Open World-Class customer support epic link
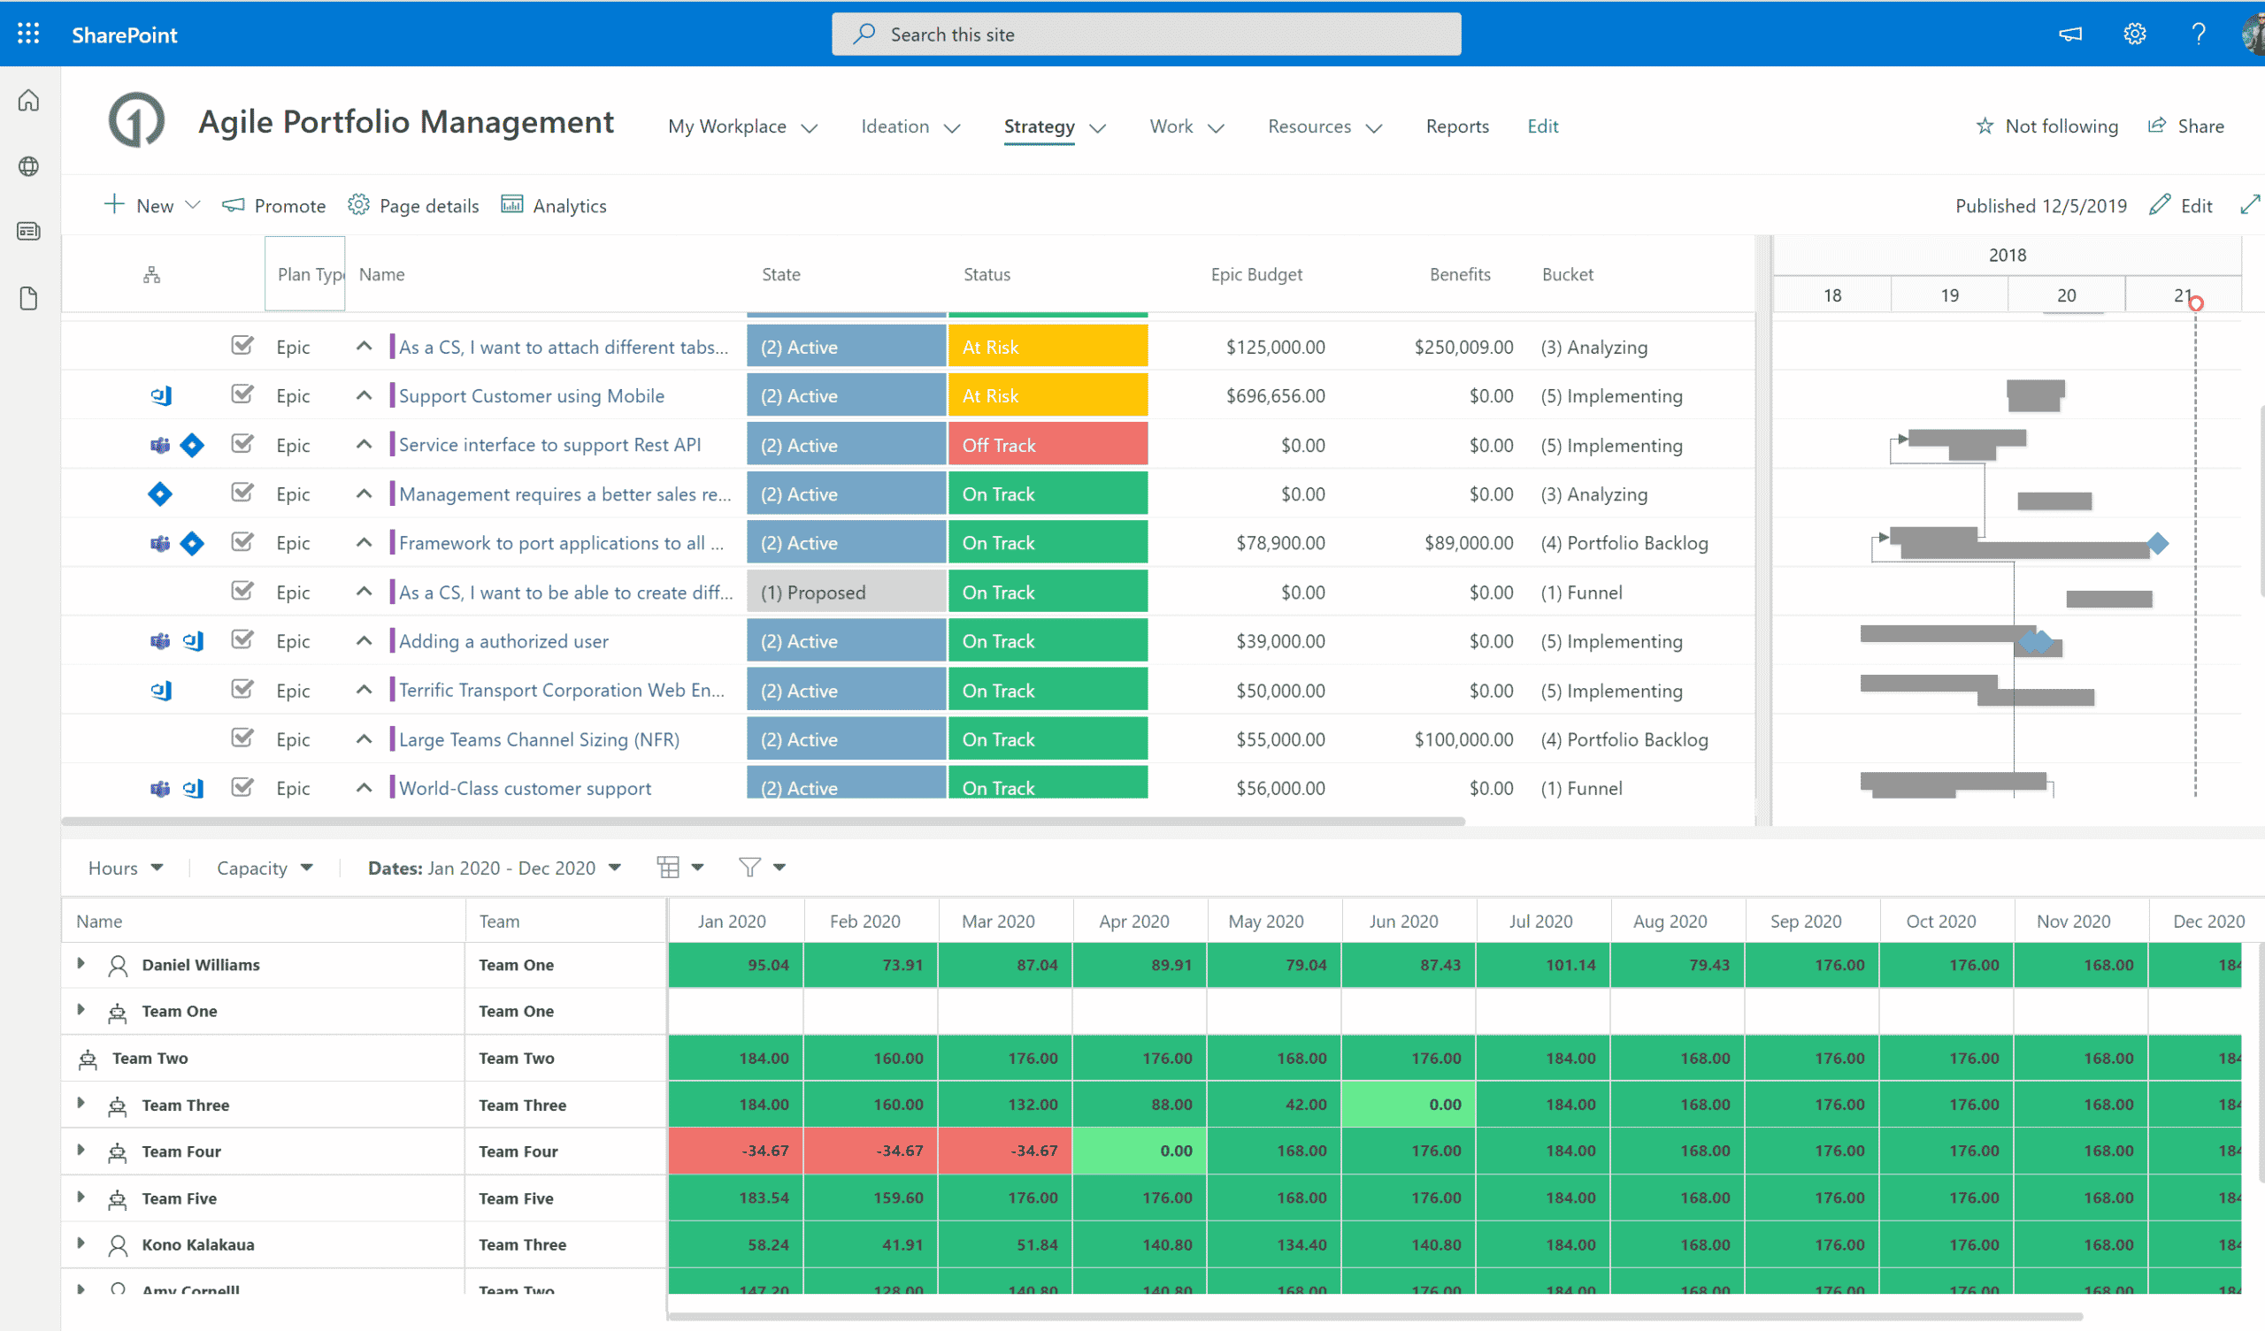This screenshot has width=2265, height=1331. coord(525,788)
